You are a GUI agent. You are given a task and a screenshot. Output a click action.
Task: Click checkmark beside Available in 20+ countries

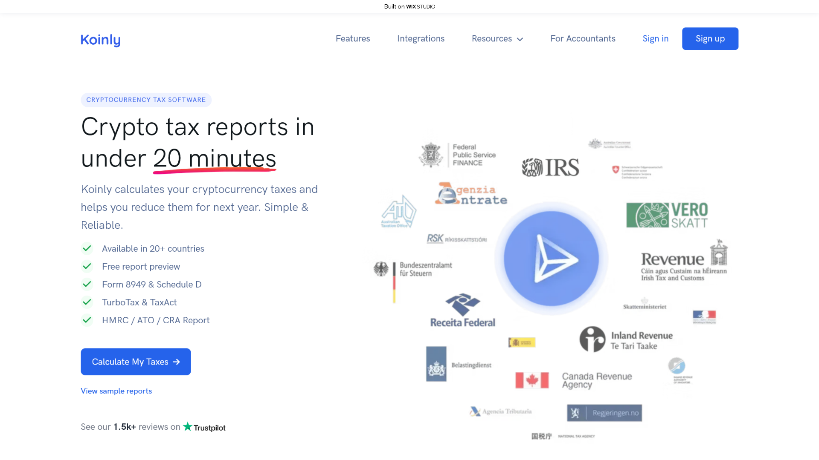point(87,248)
